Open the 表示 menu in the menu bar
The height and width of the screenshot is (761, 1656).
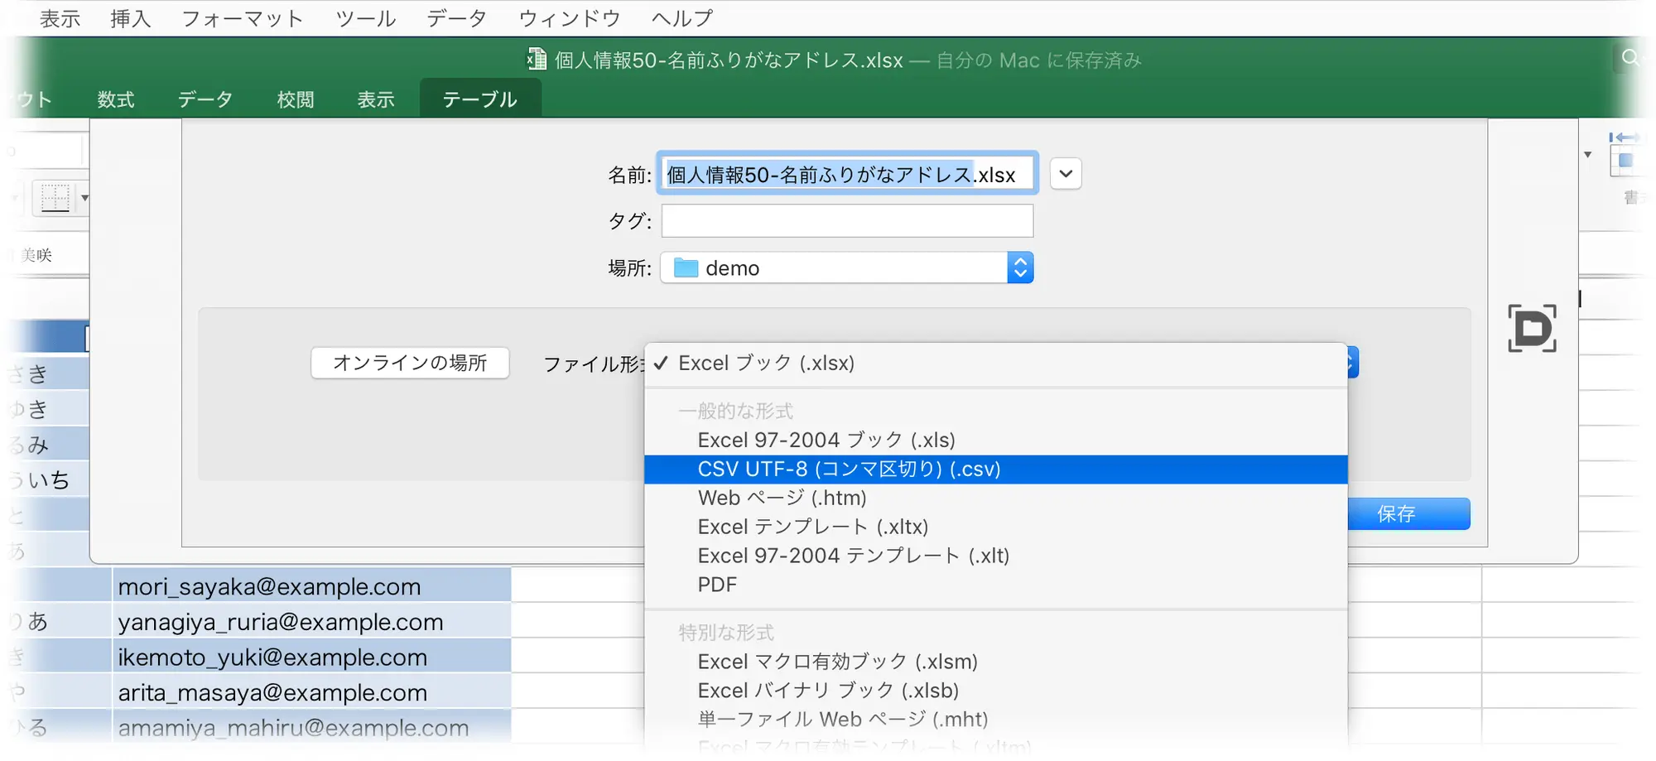click(x=60, y=18)
